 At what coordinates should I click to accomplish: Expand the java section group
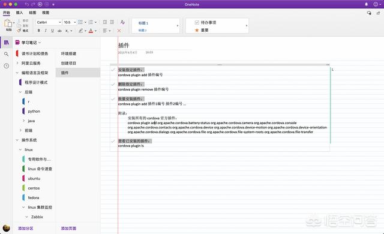pyautogui.click(x=23, y=121)
